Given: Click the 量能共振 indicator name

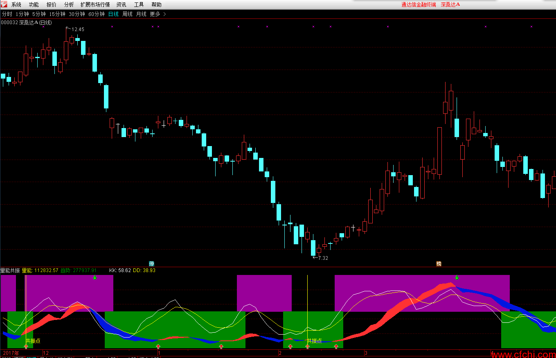Looking at the screenshot, I should (10, 270).
